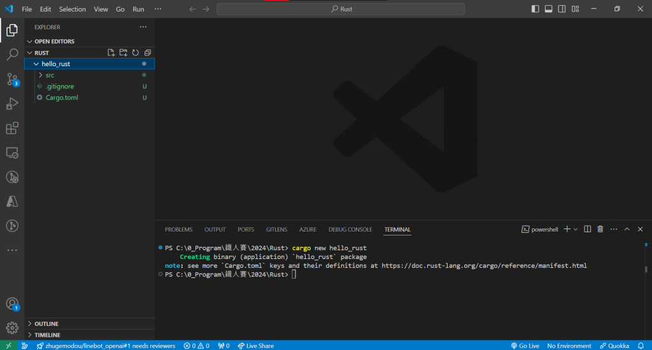The width and height of the screenshot is (652, 350).
Task: Open errors and warnings count in status bar
Action: click(196, 346)
